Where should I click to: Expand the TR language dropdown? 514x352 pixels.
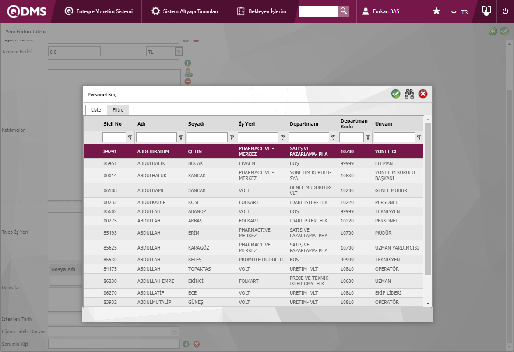[x=460, y=12]
